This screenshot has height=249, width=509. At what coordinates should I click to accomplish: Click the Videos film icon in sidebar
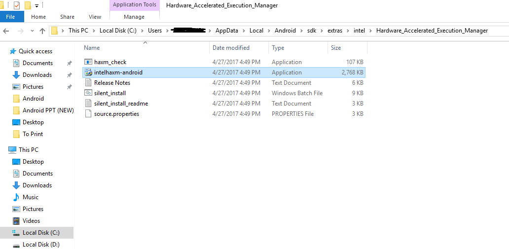coord(16,221)
